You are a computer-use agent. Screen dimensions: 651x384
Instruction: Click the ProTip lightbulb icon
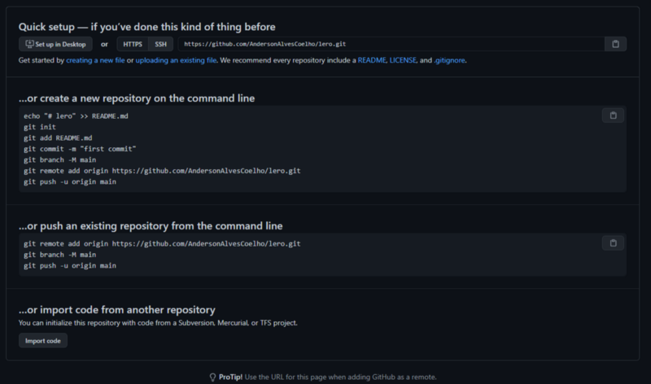click(212, 377)
